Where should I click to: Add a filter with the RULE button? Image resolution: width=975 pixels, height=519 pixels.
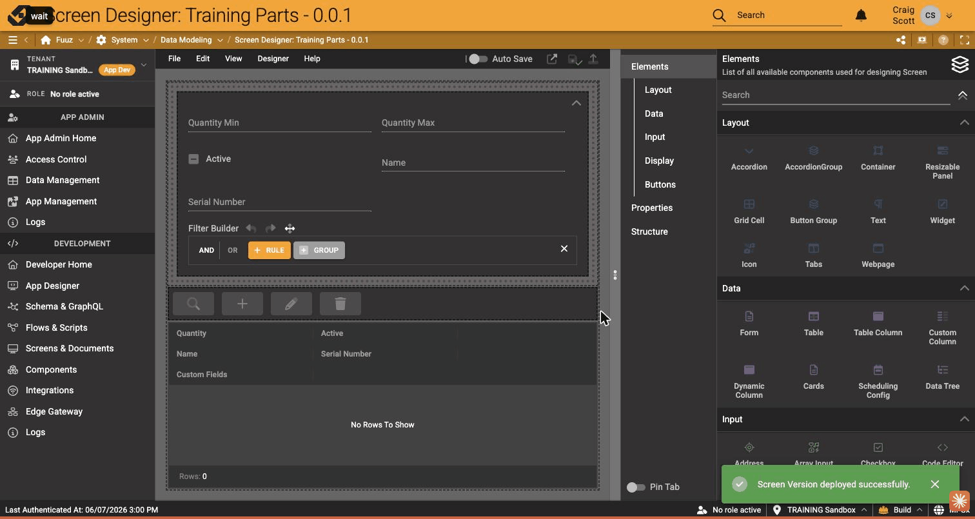coord(270,250)
